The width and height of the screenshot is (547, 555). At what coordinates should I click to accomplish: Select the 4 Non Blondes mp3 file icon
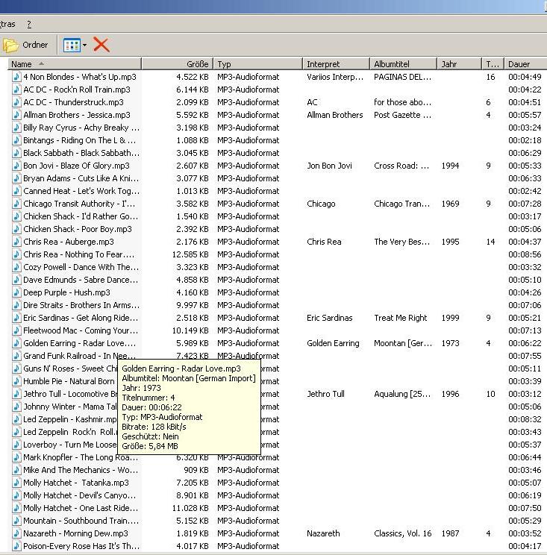tap(16, 77)
